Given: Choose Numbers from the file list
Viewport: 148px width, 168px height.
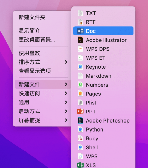Looking at the screenshot, I should tap(103, 85).
